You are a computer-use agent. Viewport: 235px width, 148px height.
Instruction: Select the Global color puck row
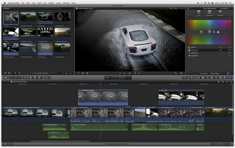coord(209,47)
